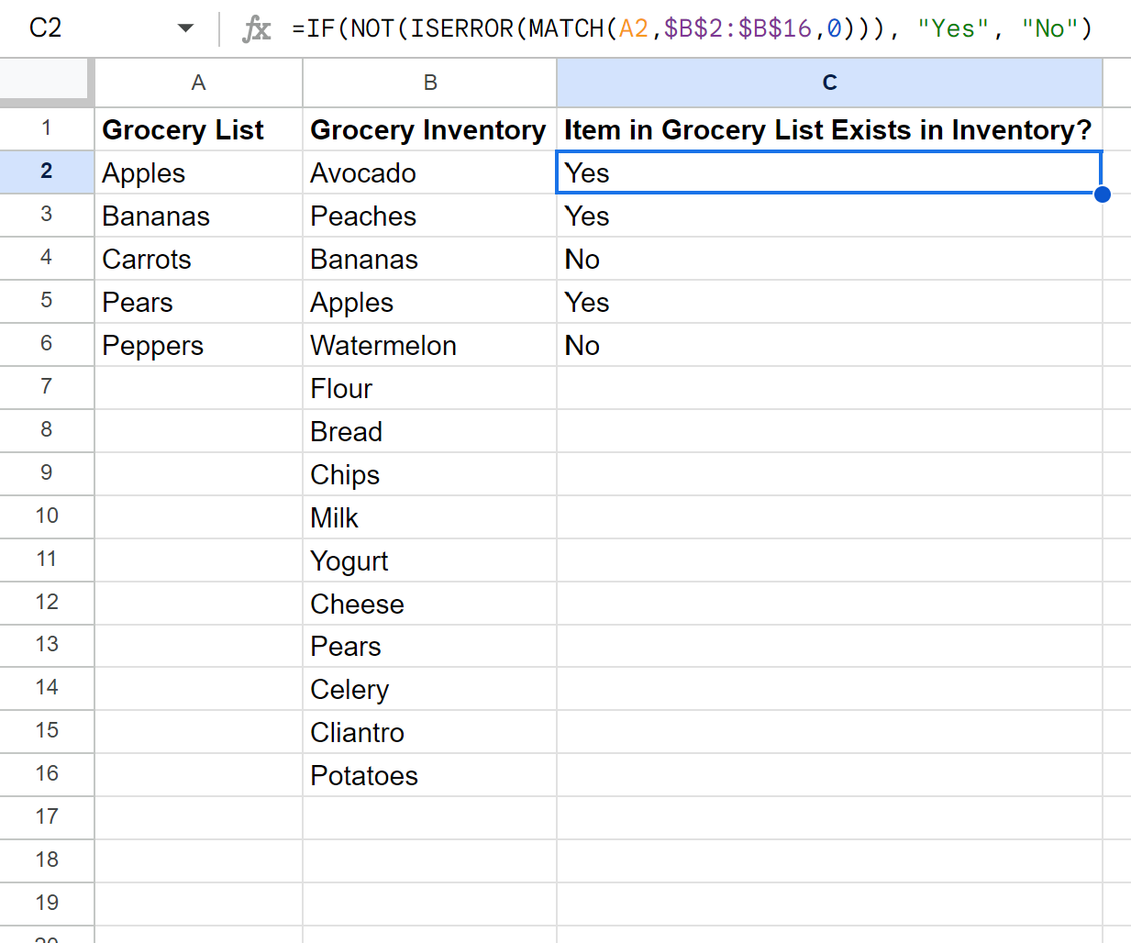
Task: Select column C header
Action: pos(829,83)
